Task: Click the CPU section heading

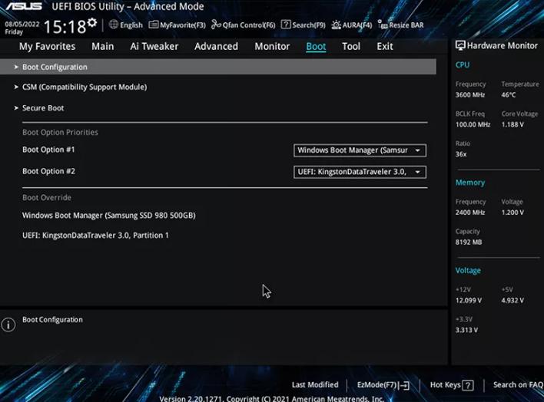Action: [x=462, y=64]
